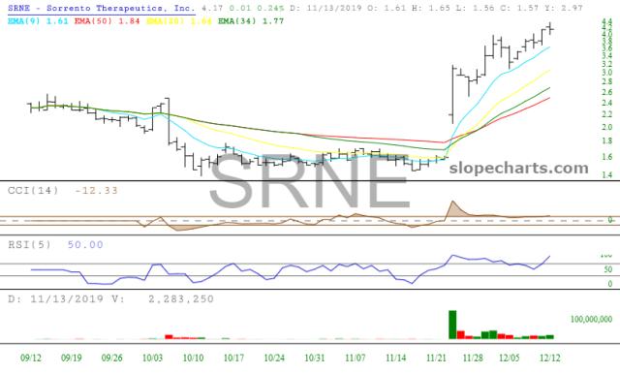620x374 pixels.
Task: Click the 11/28 date axis label
Action: [x=473, y=358]
